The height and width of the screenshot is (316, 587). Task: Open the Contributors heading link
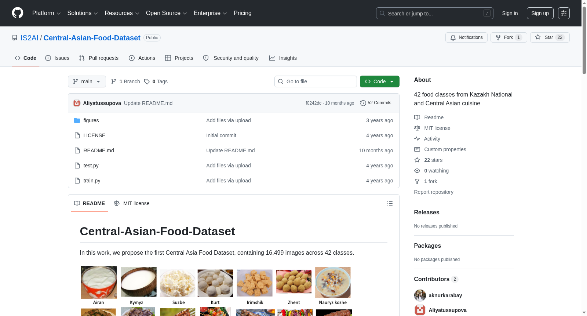(436, 279)
